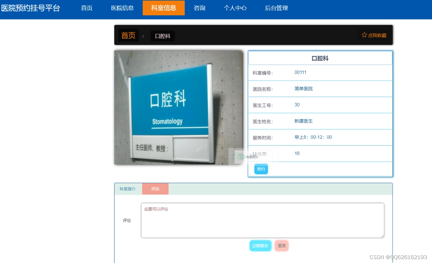Click the 评论 label beside the textarea
Image resolution: width=432 pixels, height=263 pixels.
(127, 220)
